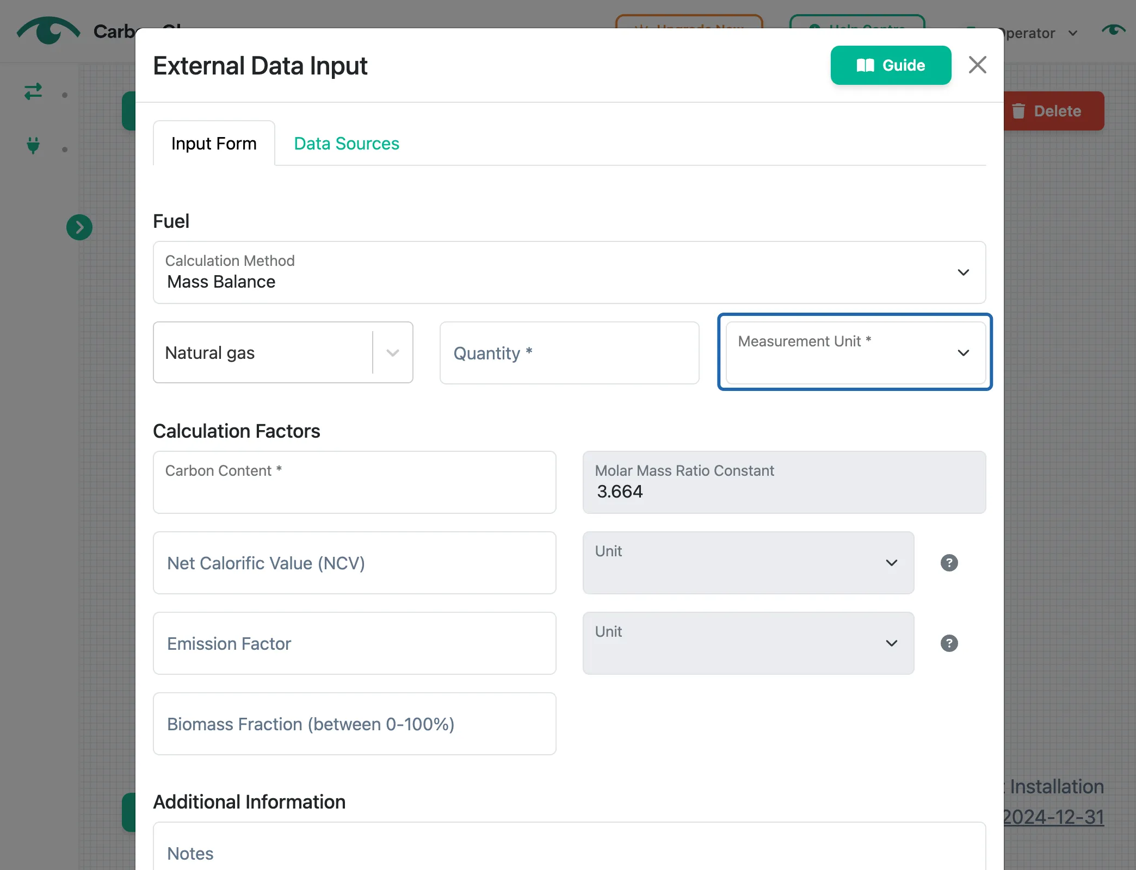Click the eye icon at top right

[x=1113, y=30]
